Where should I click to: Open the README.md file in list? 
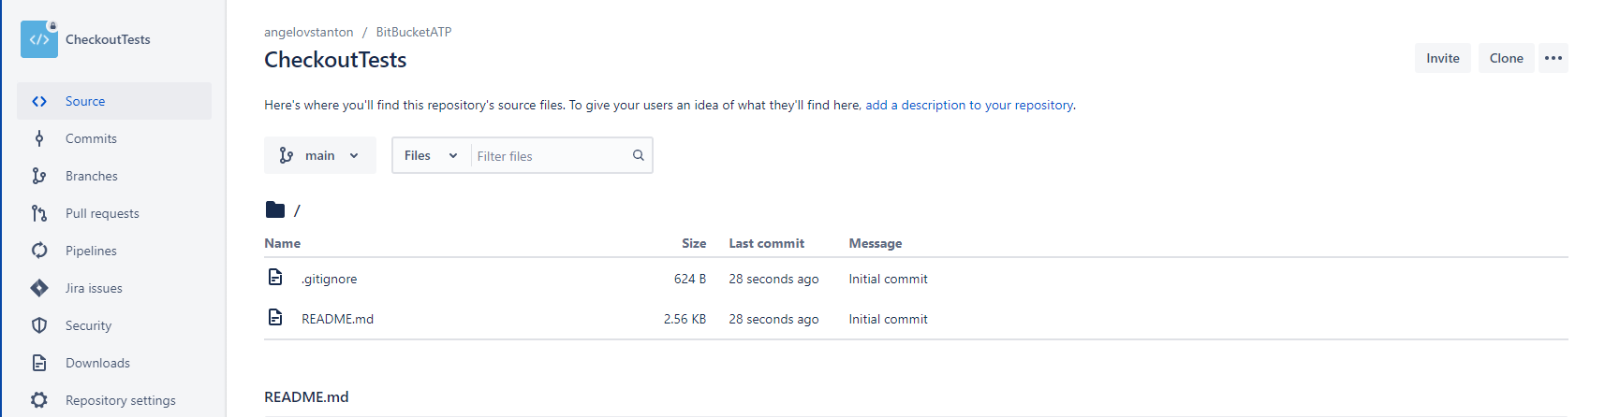(x=337, y=319)
